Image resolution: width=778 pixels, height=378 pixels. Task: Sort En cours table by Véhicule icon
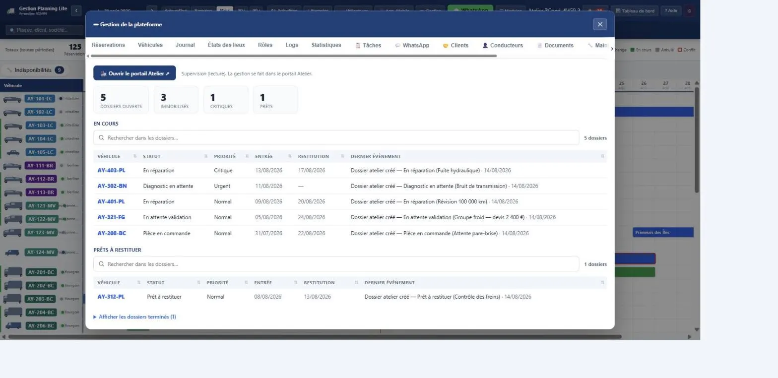pyautogui.click(x=135, y=156)
